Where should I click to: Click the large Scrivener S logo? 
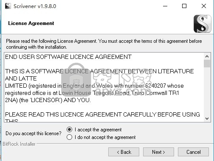pyautogui.click(x=202, y=24)
